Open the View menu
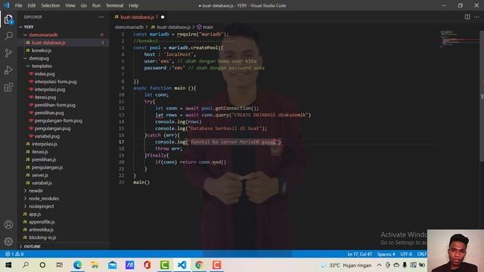 [70, 5]
